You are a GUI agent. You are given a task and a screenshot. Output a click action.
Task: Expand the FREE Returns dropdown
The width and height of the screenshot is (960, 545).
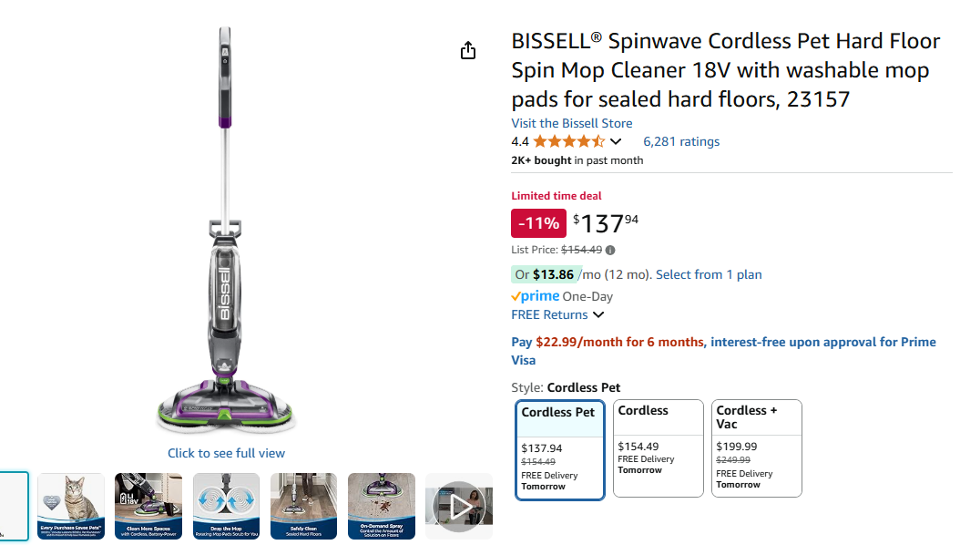[x=597, y=314]
